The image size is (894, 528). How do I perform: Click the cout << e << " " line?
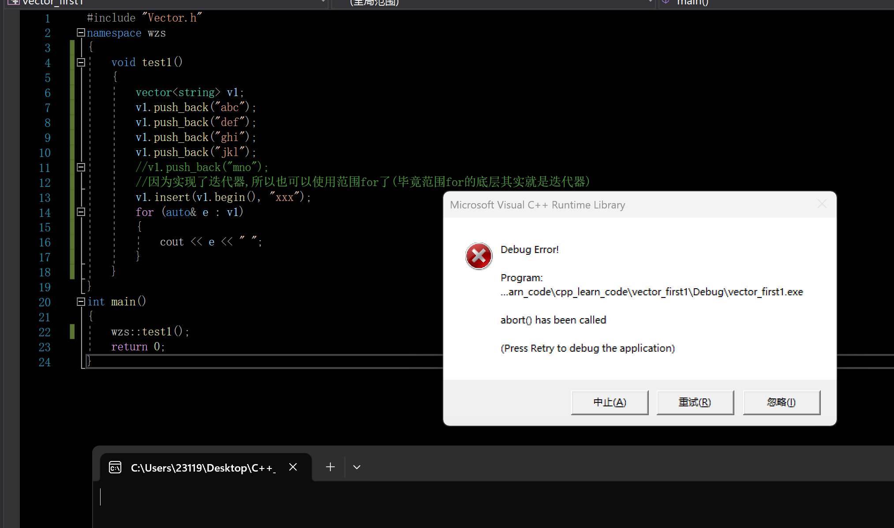(x=211, y=242)
